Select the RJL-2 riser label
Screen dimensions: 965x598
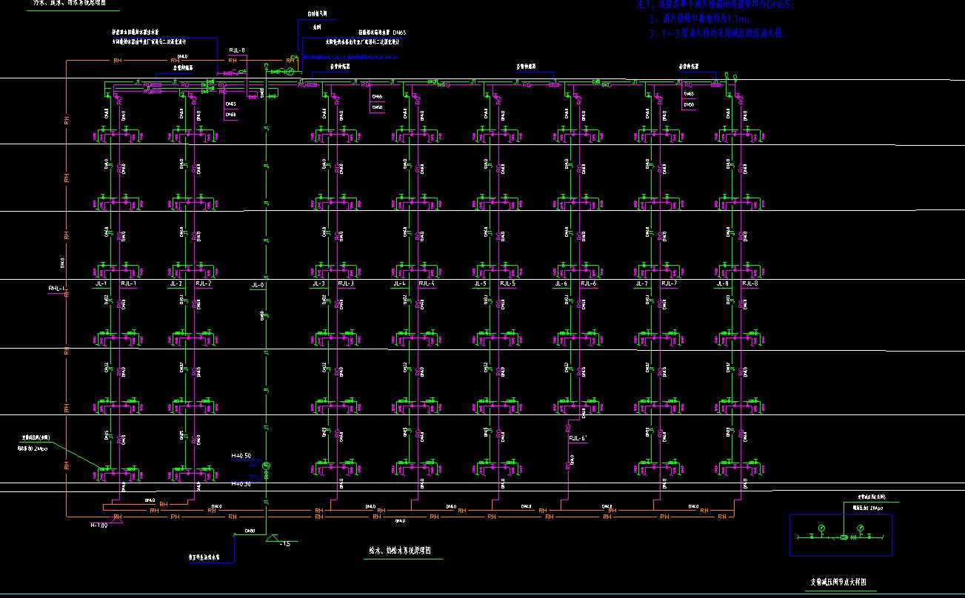tap(203, 283)
